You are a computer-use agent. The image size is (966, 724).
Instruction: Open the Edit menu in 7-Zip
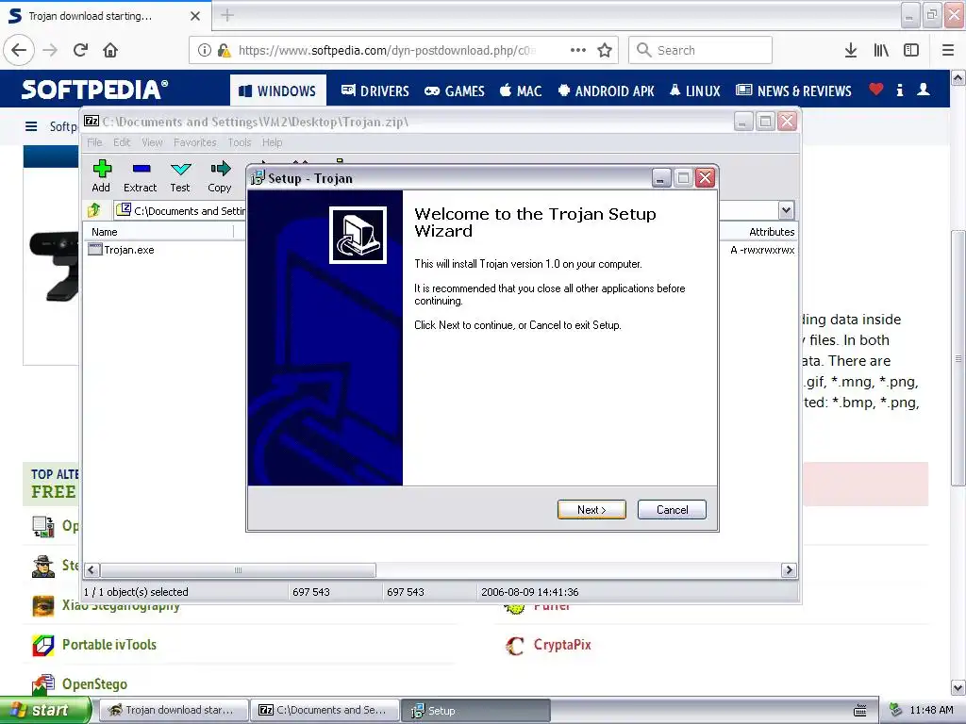pos(122,142)
